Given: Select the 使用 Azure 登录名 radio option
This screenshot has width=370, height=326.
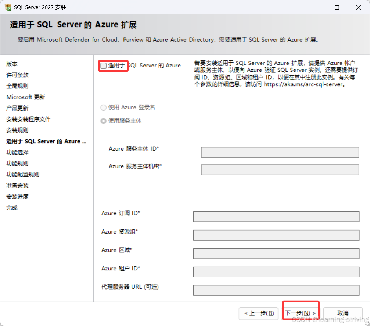Looking at the screenshot, I should [103, 108].
